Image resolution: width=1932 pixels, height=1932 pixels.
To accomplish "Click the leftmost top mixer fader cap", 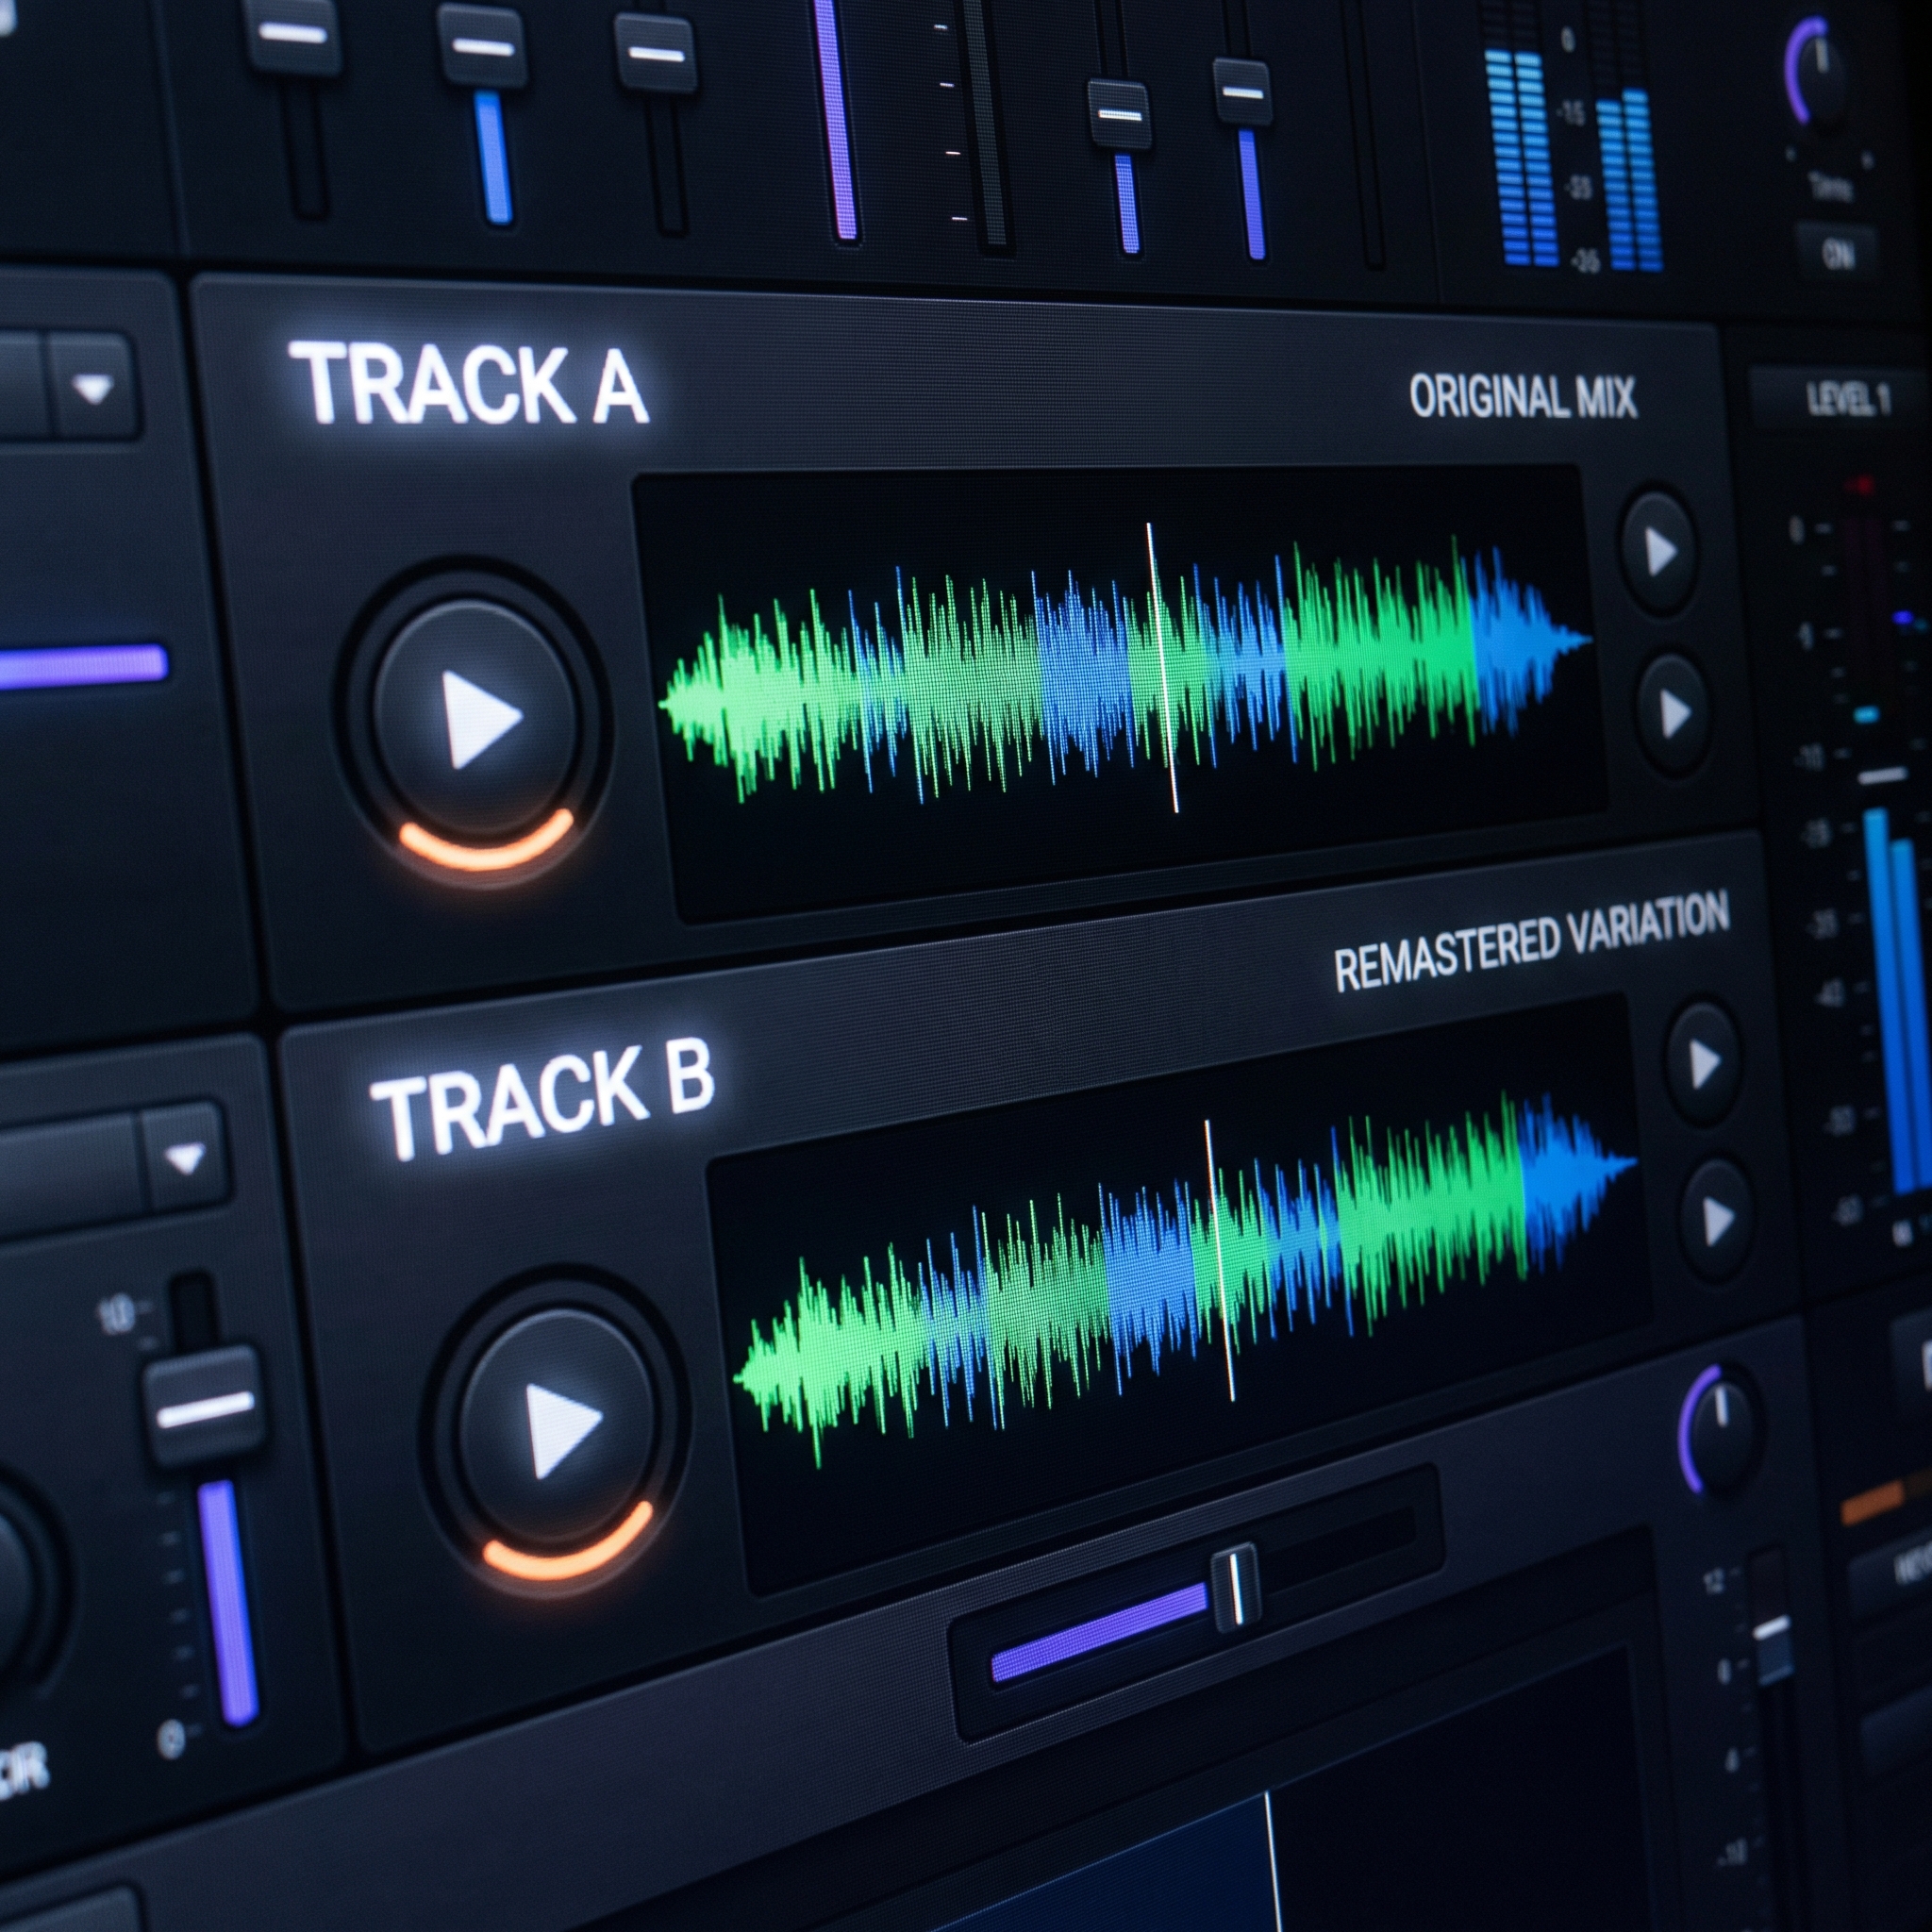I will (292, 35).
